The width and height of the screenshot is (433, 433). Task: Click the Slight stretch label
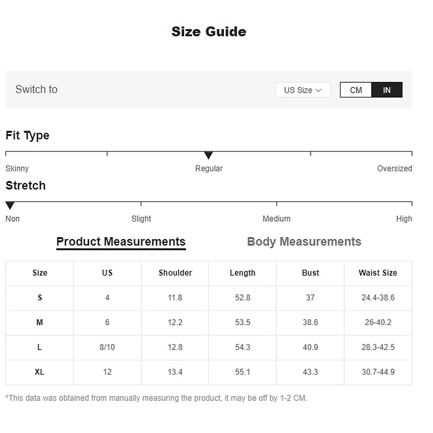141,219
